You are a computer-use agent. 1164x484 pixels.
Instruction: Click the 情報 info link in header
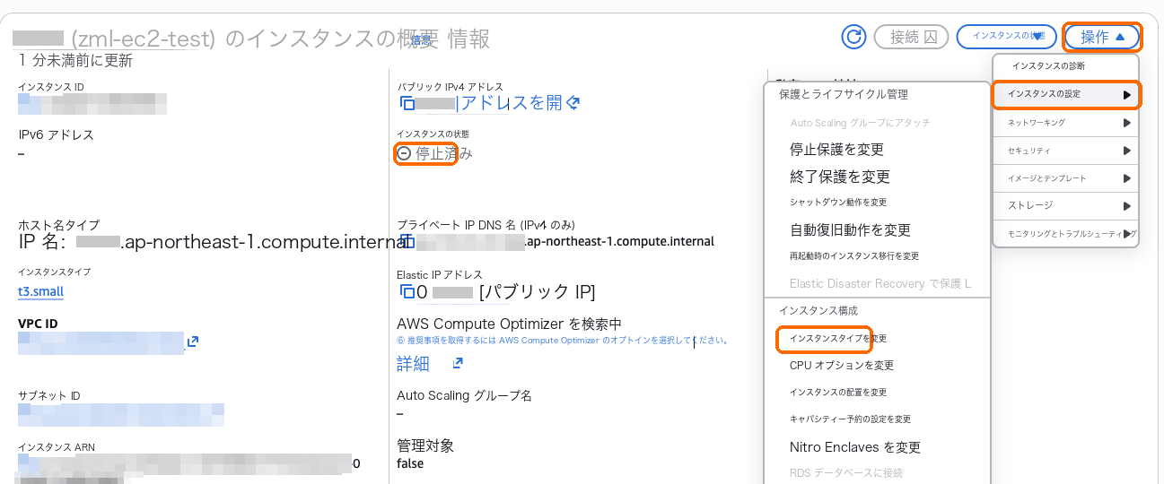(422, 39)
